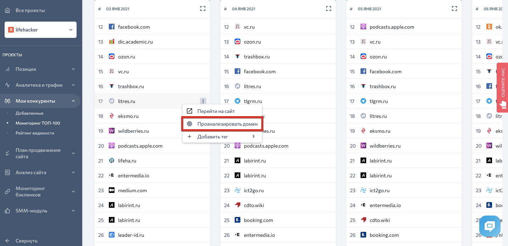This screenshot has width=508, height=246.
Task: Click wildberries.ru favicon in 05 ЯНВ column
Action: 363,146
